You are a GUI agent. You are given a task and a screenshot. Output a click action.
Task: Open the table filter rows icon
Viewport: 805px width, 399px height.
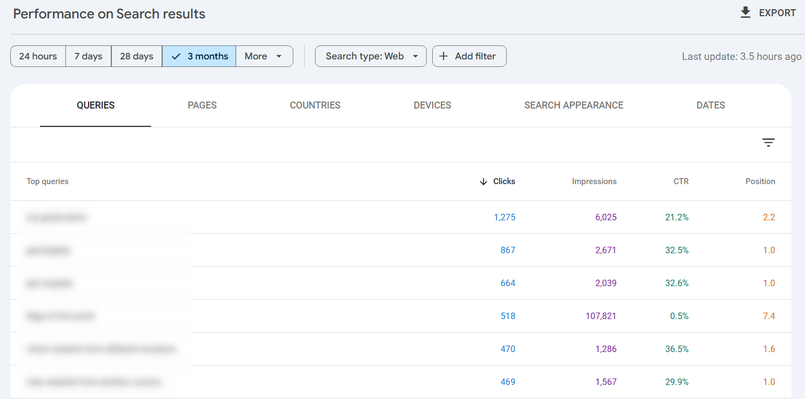point(768,143)
